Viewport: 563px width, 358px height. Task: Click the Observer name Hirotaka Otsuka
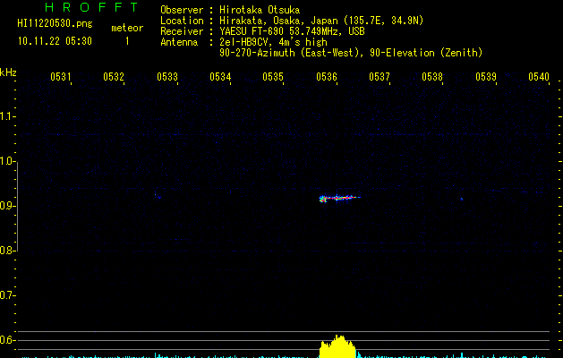click(x=260, y=10)
